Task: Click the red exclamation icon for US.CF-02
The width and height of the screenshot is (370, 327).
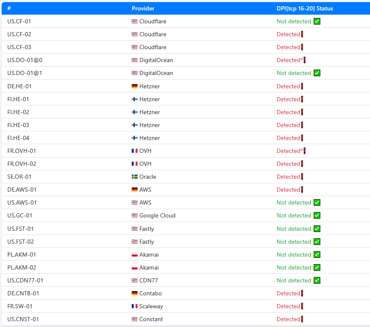Action: click(302, 34)
